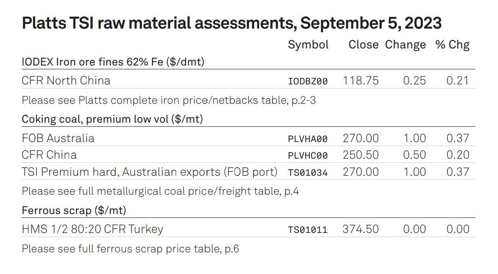Open the iron price/netbacks table reference p.2-3

(x=169, y=101)
